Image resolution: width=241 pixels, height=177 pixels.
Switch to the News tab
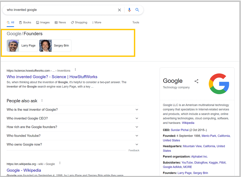click(x=61, y=22)
